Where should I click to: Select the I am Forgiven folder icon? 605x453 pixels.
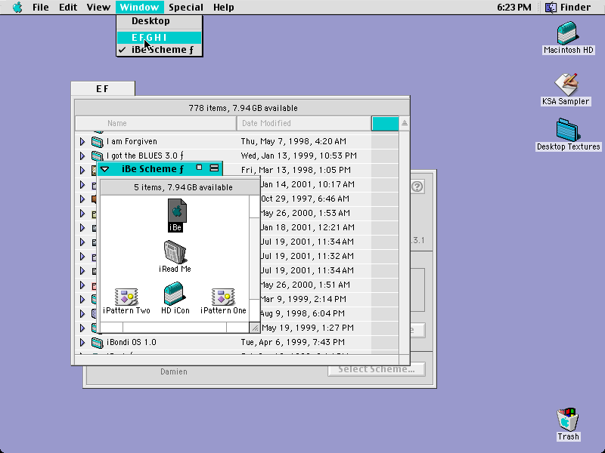[98, 142]
